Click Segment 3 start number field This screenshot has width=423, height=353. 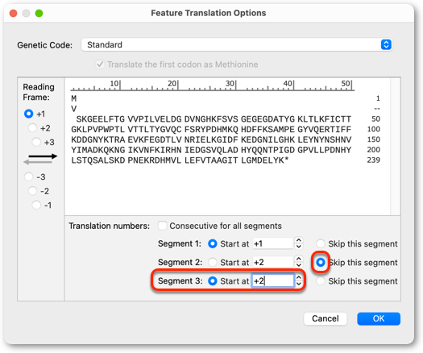point(273,281)
